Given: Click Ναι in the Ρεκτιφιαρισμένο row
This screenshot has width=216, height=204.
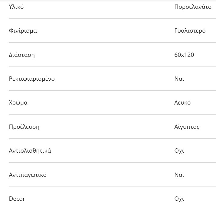Looking at the screenshot, I should click(x=179, y=79).
